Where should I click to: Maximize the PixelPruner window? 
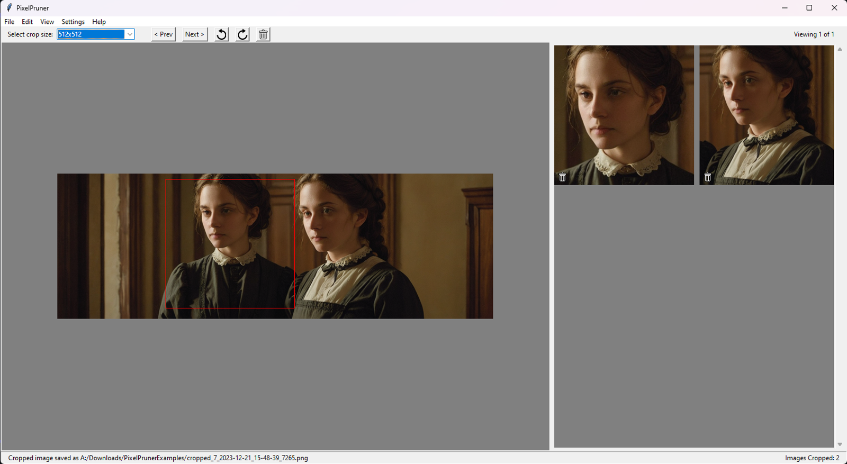[x=809, y=8]
